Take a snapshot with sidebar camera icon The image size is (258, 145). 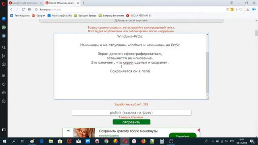(4, 64)
